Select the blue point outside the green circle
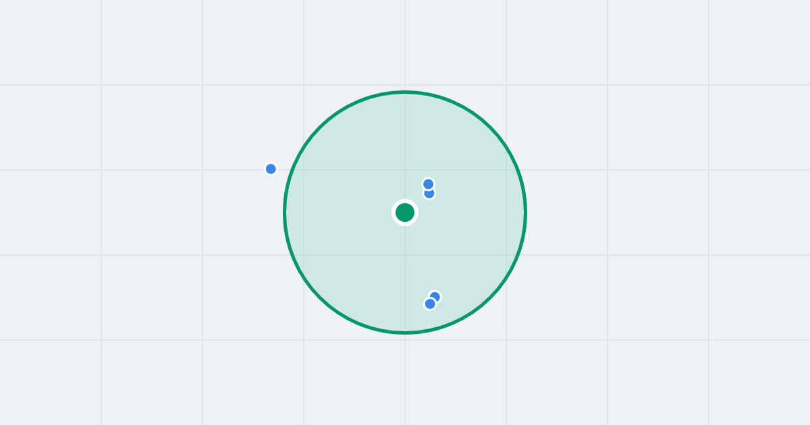 click(x=271, y=169)
